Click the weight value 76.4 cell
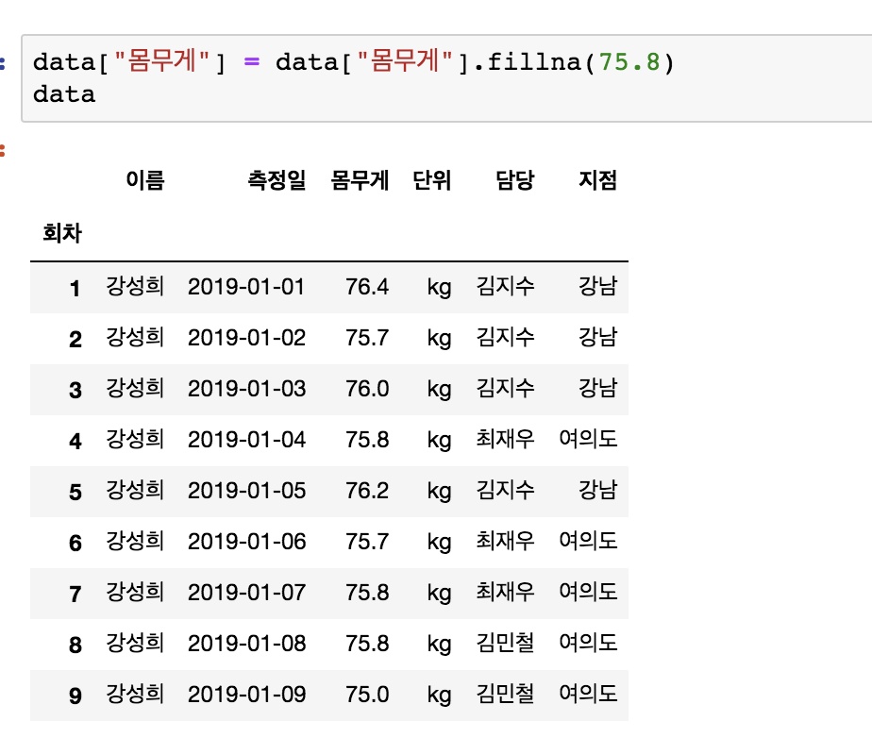 (x=370, y=287)
